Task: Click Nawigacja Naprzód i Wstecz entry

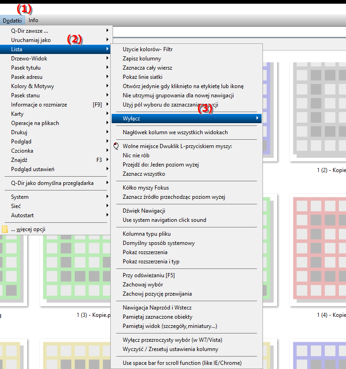Action: (187, 308)
